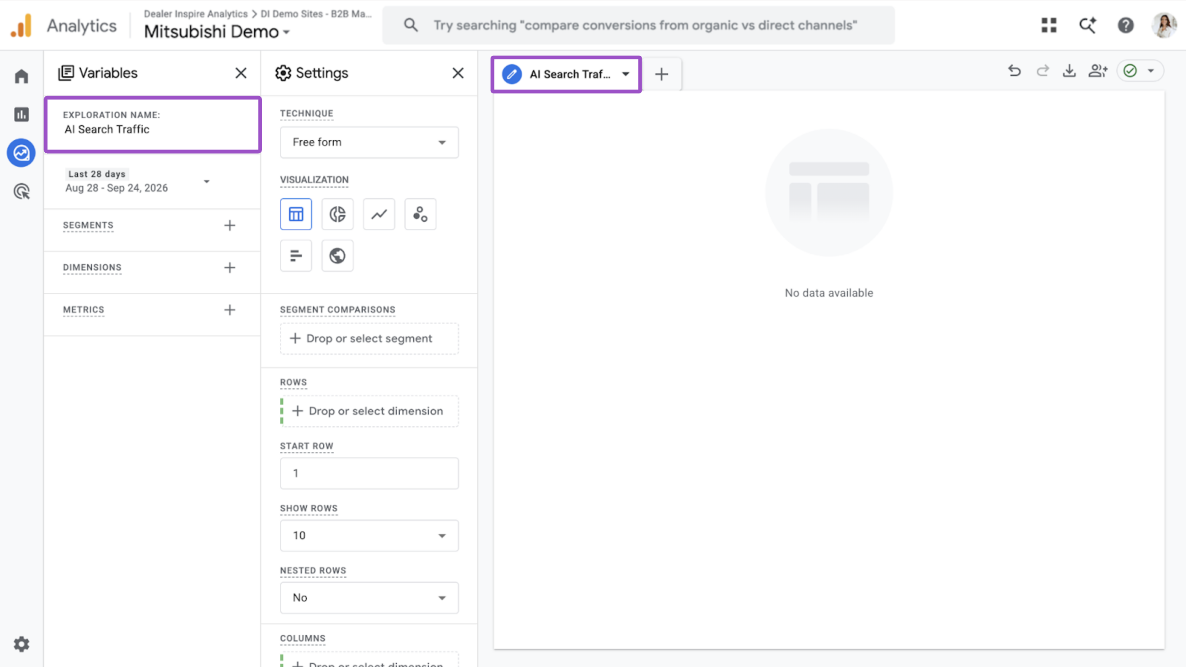Screen dimensions: 1186x667
Task: Open the Help question mark icon
Action: [x=1125, y=25]
